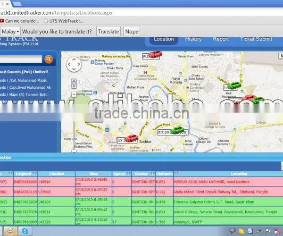Open the Status column filter
Image resolution: width=283 pixels, height=236 pixels.
coord(153,174)
